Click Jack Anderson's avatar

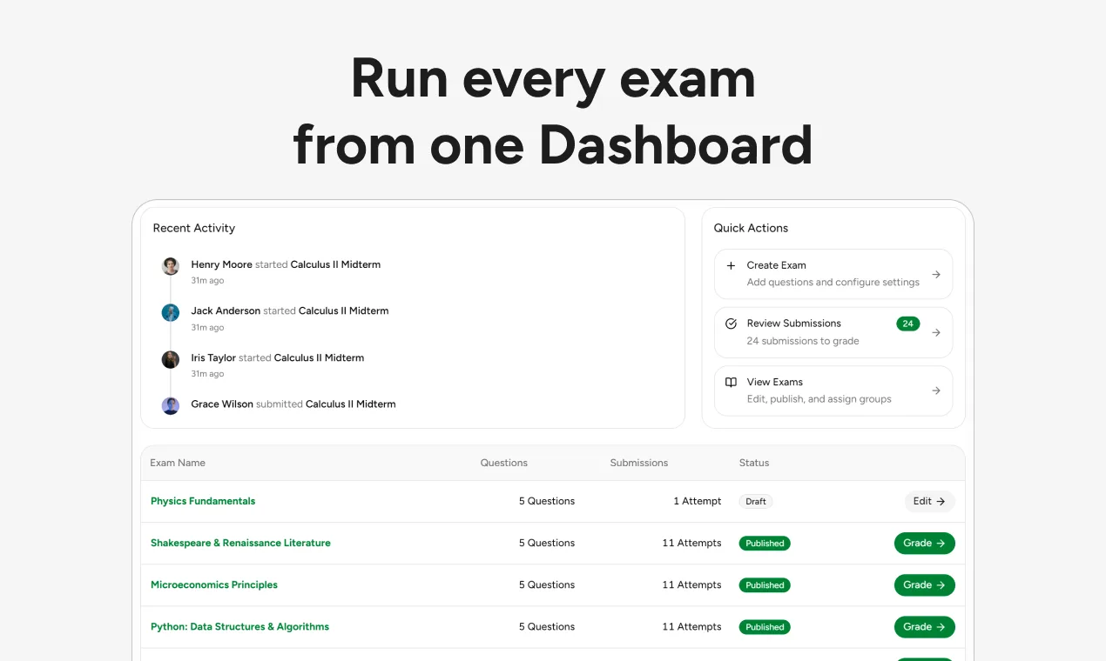point(171,312)
